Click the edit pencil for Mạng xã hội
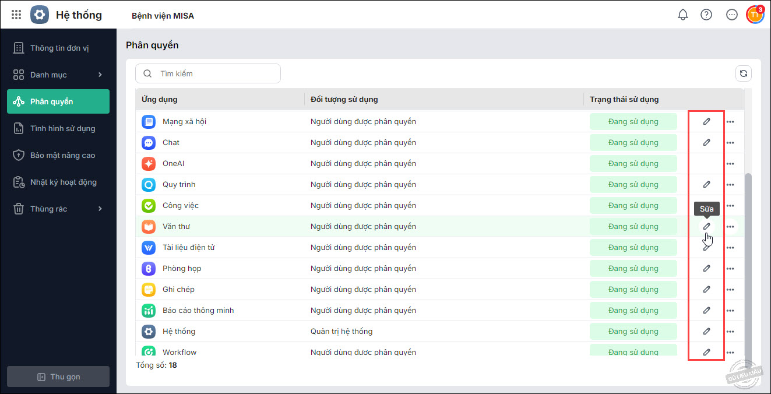 tap(706, 121)
